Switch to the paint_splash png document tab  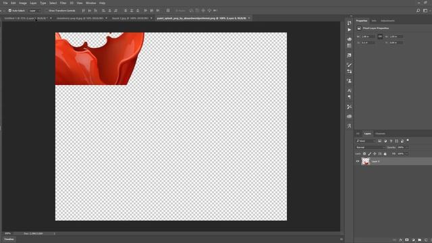tap(201, 18)
